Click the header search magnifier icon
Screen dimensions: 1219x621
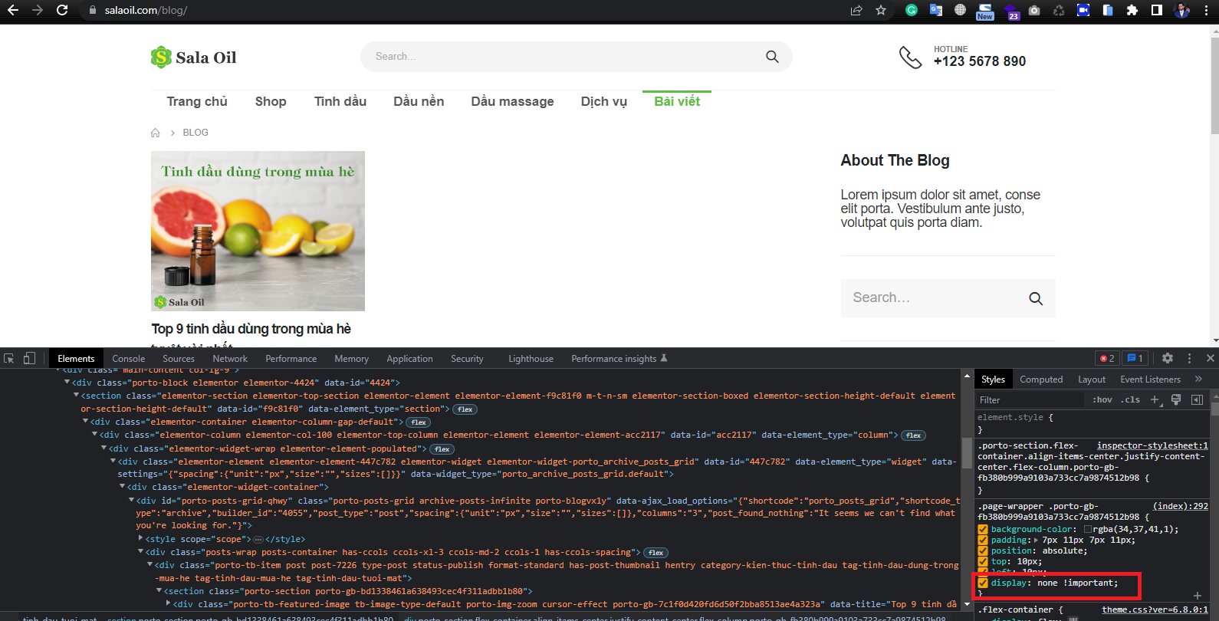point(772,57)
